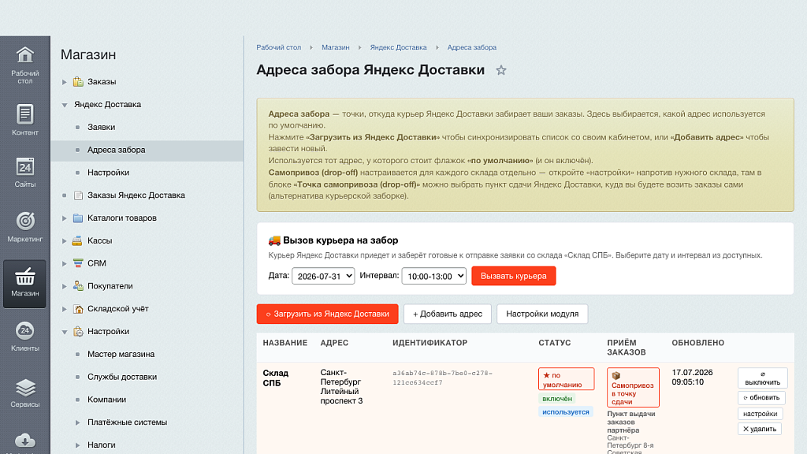Open Мастер магазина menu item
807x454 pixels.
[121, 354]
